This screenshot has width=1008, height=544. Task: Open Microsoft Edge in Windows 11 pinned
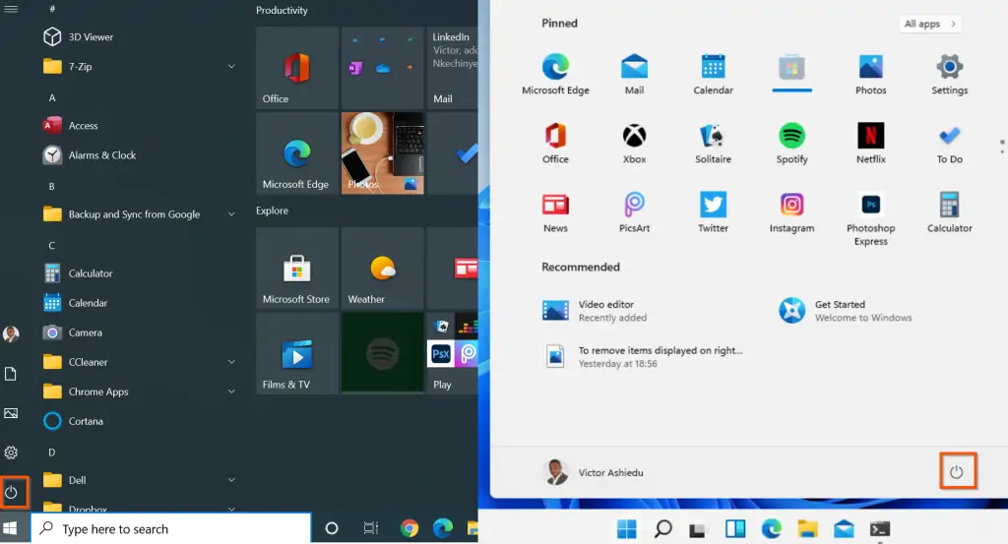(555, 74)
